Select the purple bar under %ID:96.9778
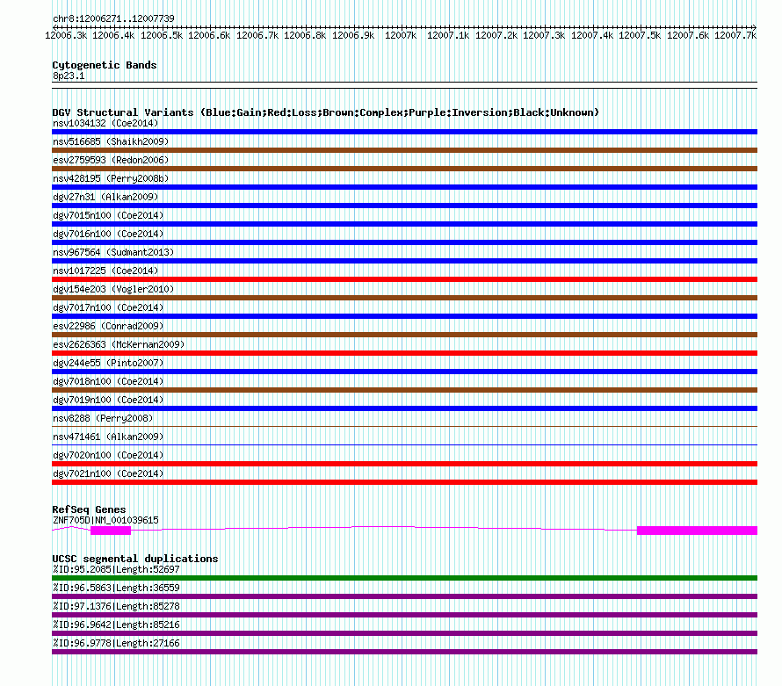The width and height of the screenshot is (782, 686). click(404, 652)
